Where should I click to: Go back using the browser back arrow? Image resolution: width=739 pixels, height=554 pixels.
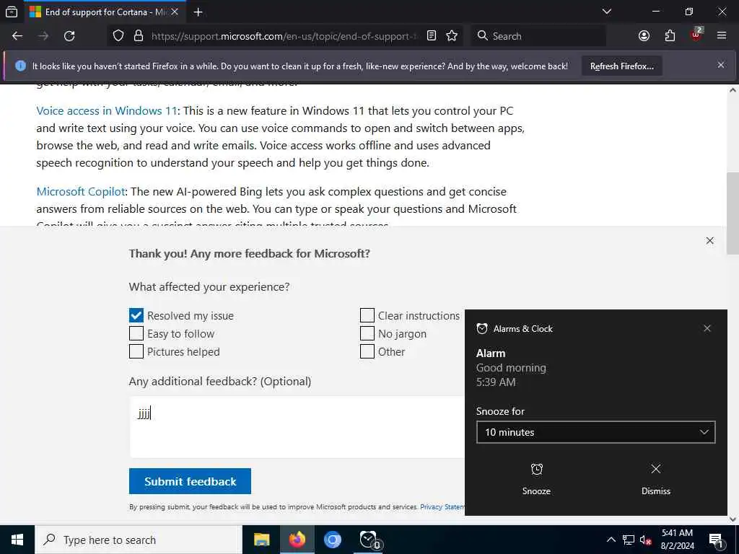(17, 36)
